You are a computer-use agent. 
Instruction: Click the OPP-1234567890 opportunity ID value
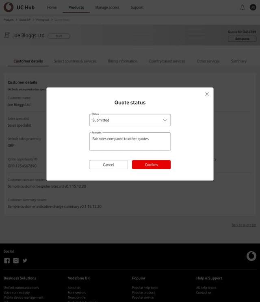click(22, 166)
